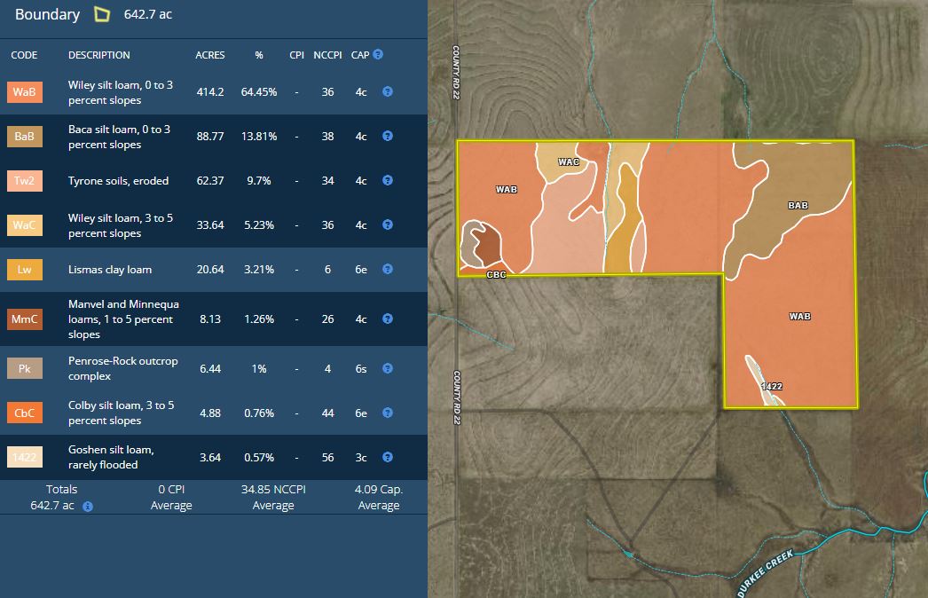Viewport: 928px width, 598px height.
Task: Click the yellow Boundary polygon icon
Action: 103,14
